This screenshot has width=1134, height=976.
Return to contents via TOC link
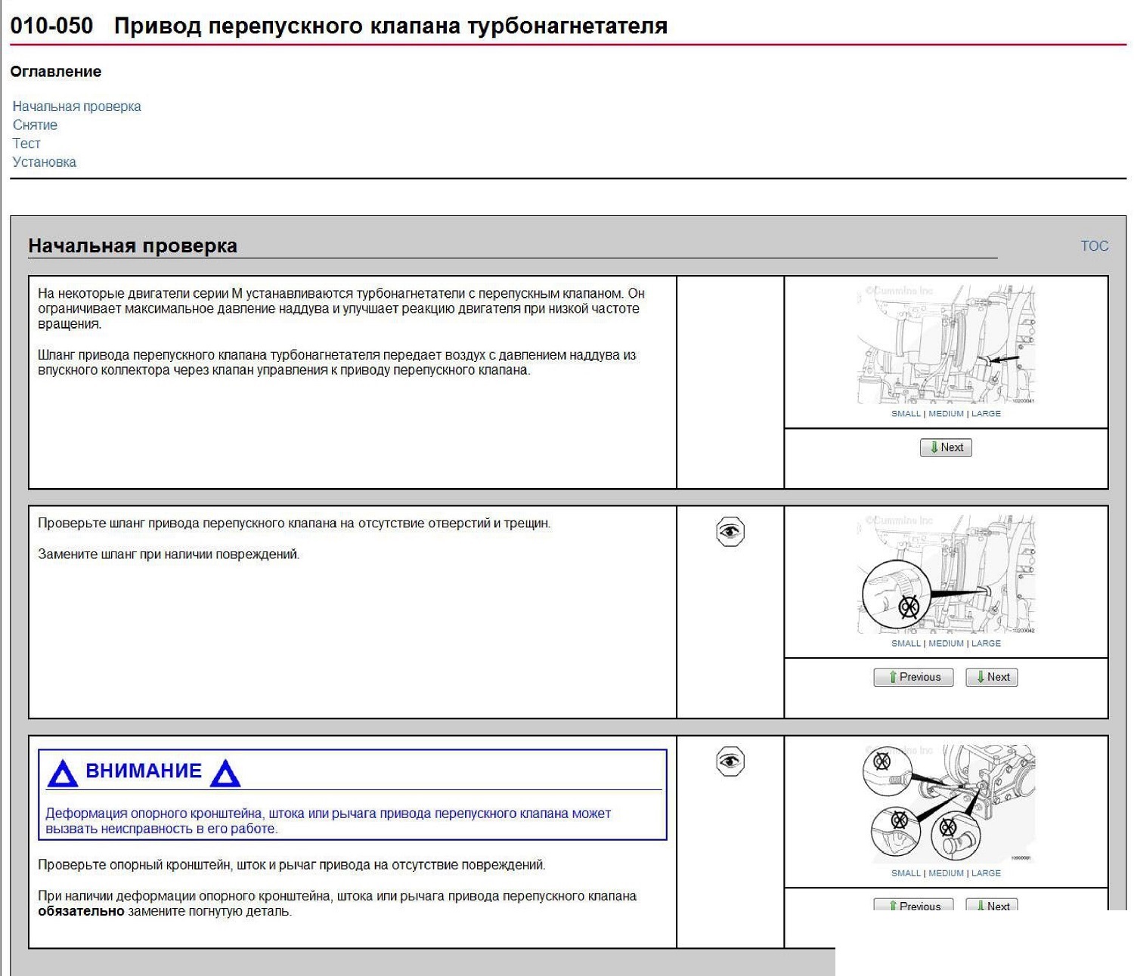click(x=1094, y=246)
